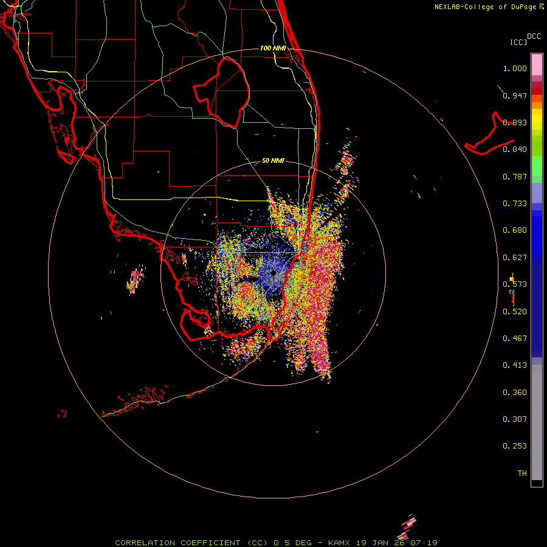This screenshot has width=547, height=547.
Task: Click the 0.307 color scale value
Action: click(515, 419)
